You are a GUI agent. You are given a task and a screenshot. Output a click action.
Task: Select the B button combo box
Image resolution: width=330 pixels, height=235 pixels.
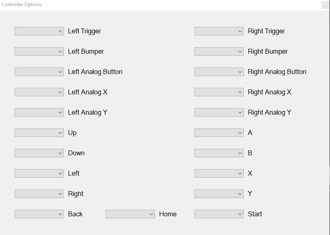219,153
